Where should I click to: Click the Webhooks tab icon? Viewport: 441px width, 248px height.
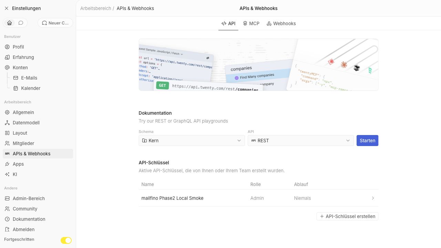(269, 23)
